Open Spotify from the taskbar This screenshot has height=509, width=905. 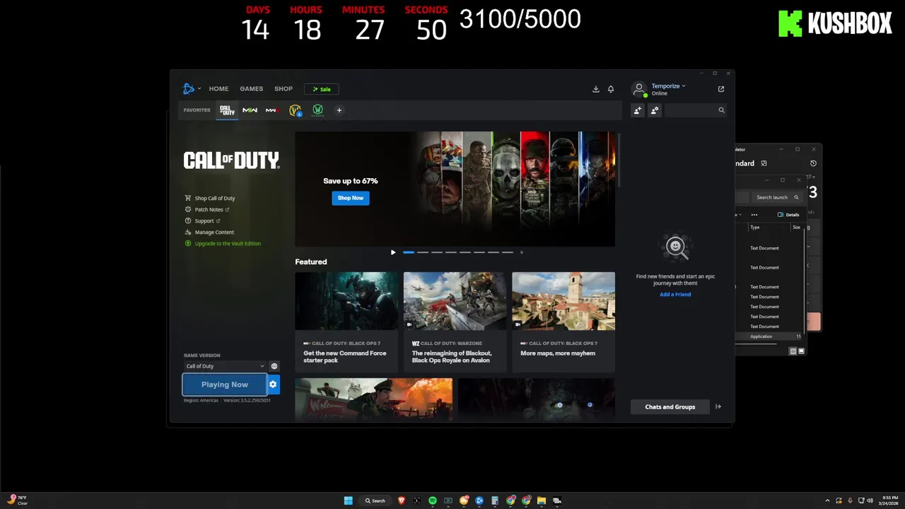(x=433, y=501)
